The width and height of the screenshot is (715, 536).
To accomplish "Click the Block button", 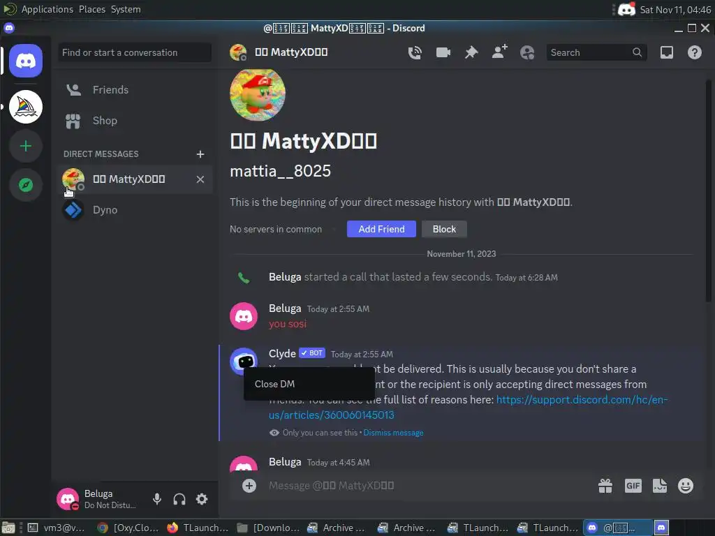I will pos(444,229).
